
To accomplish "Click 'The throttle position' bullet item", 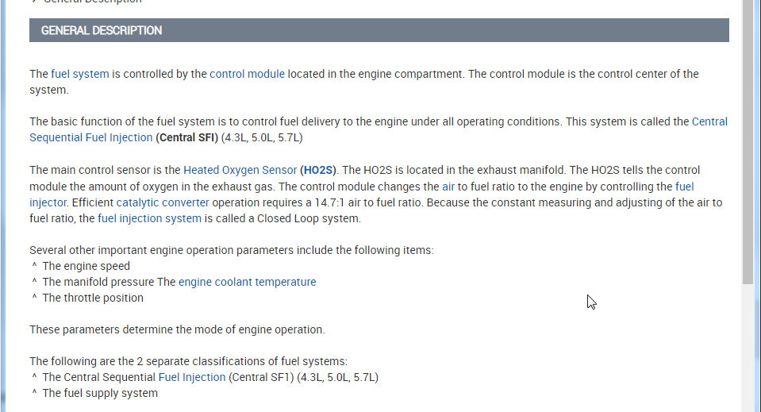I will click(x=93, y=298).
